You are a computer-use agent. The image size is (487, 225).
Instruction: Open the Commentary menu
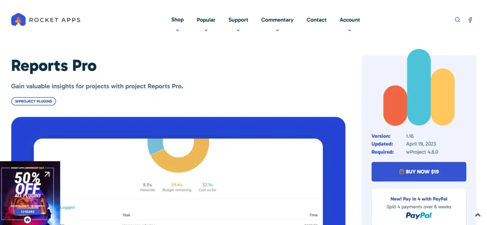(x=277, y=20)
